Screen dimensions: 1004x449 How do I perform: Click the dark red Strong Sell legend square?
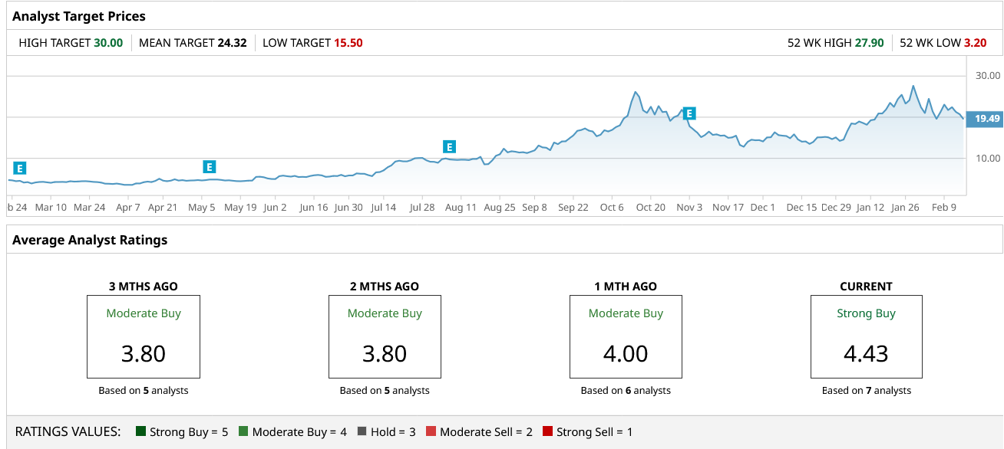click(547, 431)
